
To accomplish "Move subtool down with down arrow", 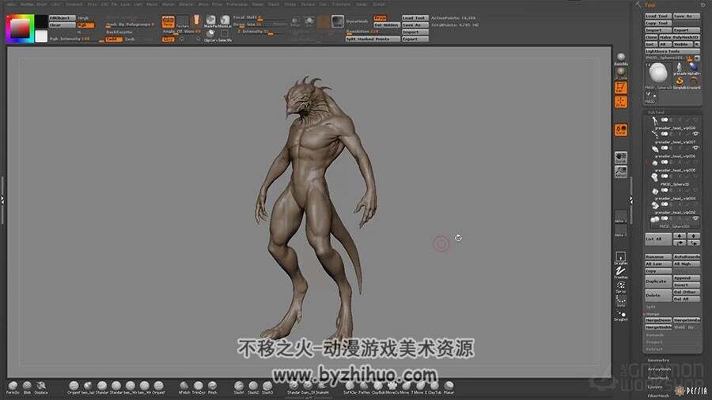I will tap(693, 236).
